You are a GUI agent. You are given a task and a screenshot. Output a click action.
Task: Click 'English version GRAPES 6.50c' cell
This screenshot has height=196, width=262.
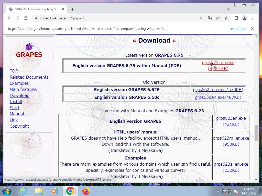[127, 97]
